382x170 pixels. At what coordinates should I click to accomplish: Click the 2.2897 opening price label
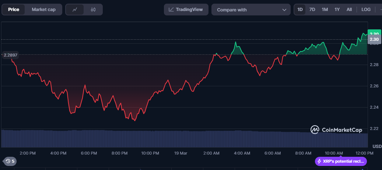pos(10,55)
